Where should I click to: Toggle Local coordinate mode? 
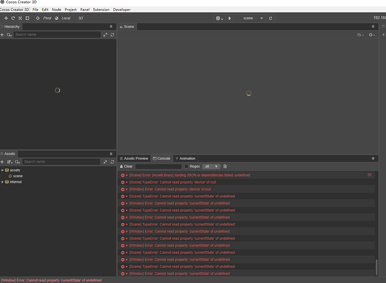[63, 18]
